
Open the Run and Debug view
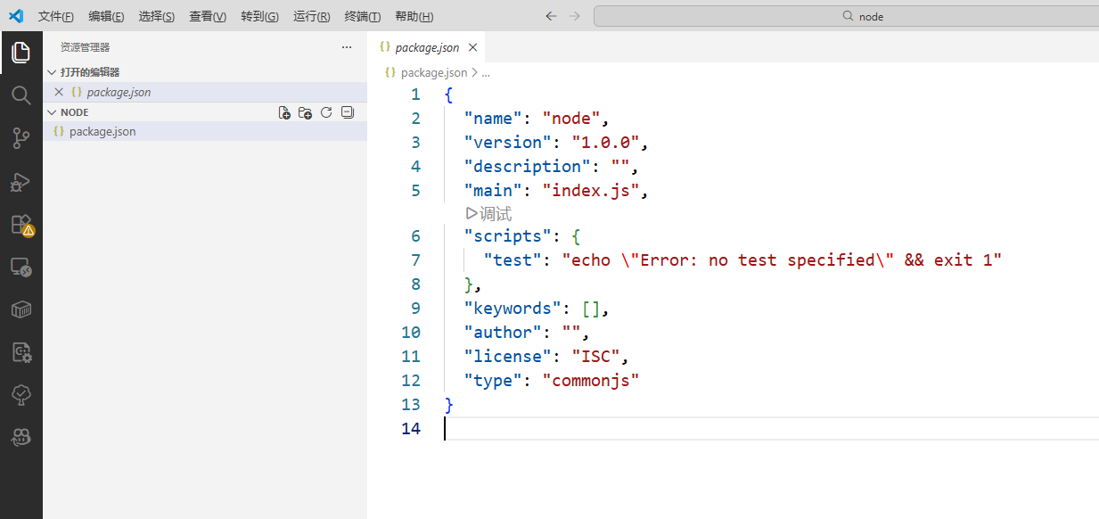coord(21,182)
